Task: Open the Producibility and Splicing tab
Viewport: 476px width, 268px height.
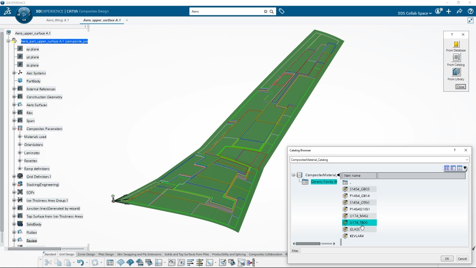Action: [229, 254]
